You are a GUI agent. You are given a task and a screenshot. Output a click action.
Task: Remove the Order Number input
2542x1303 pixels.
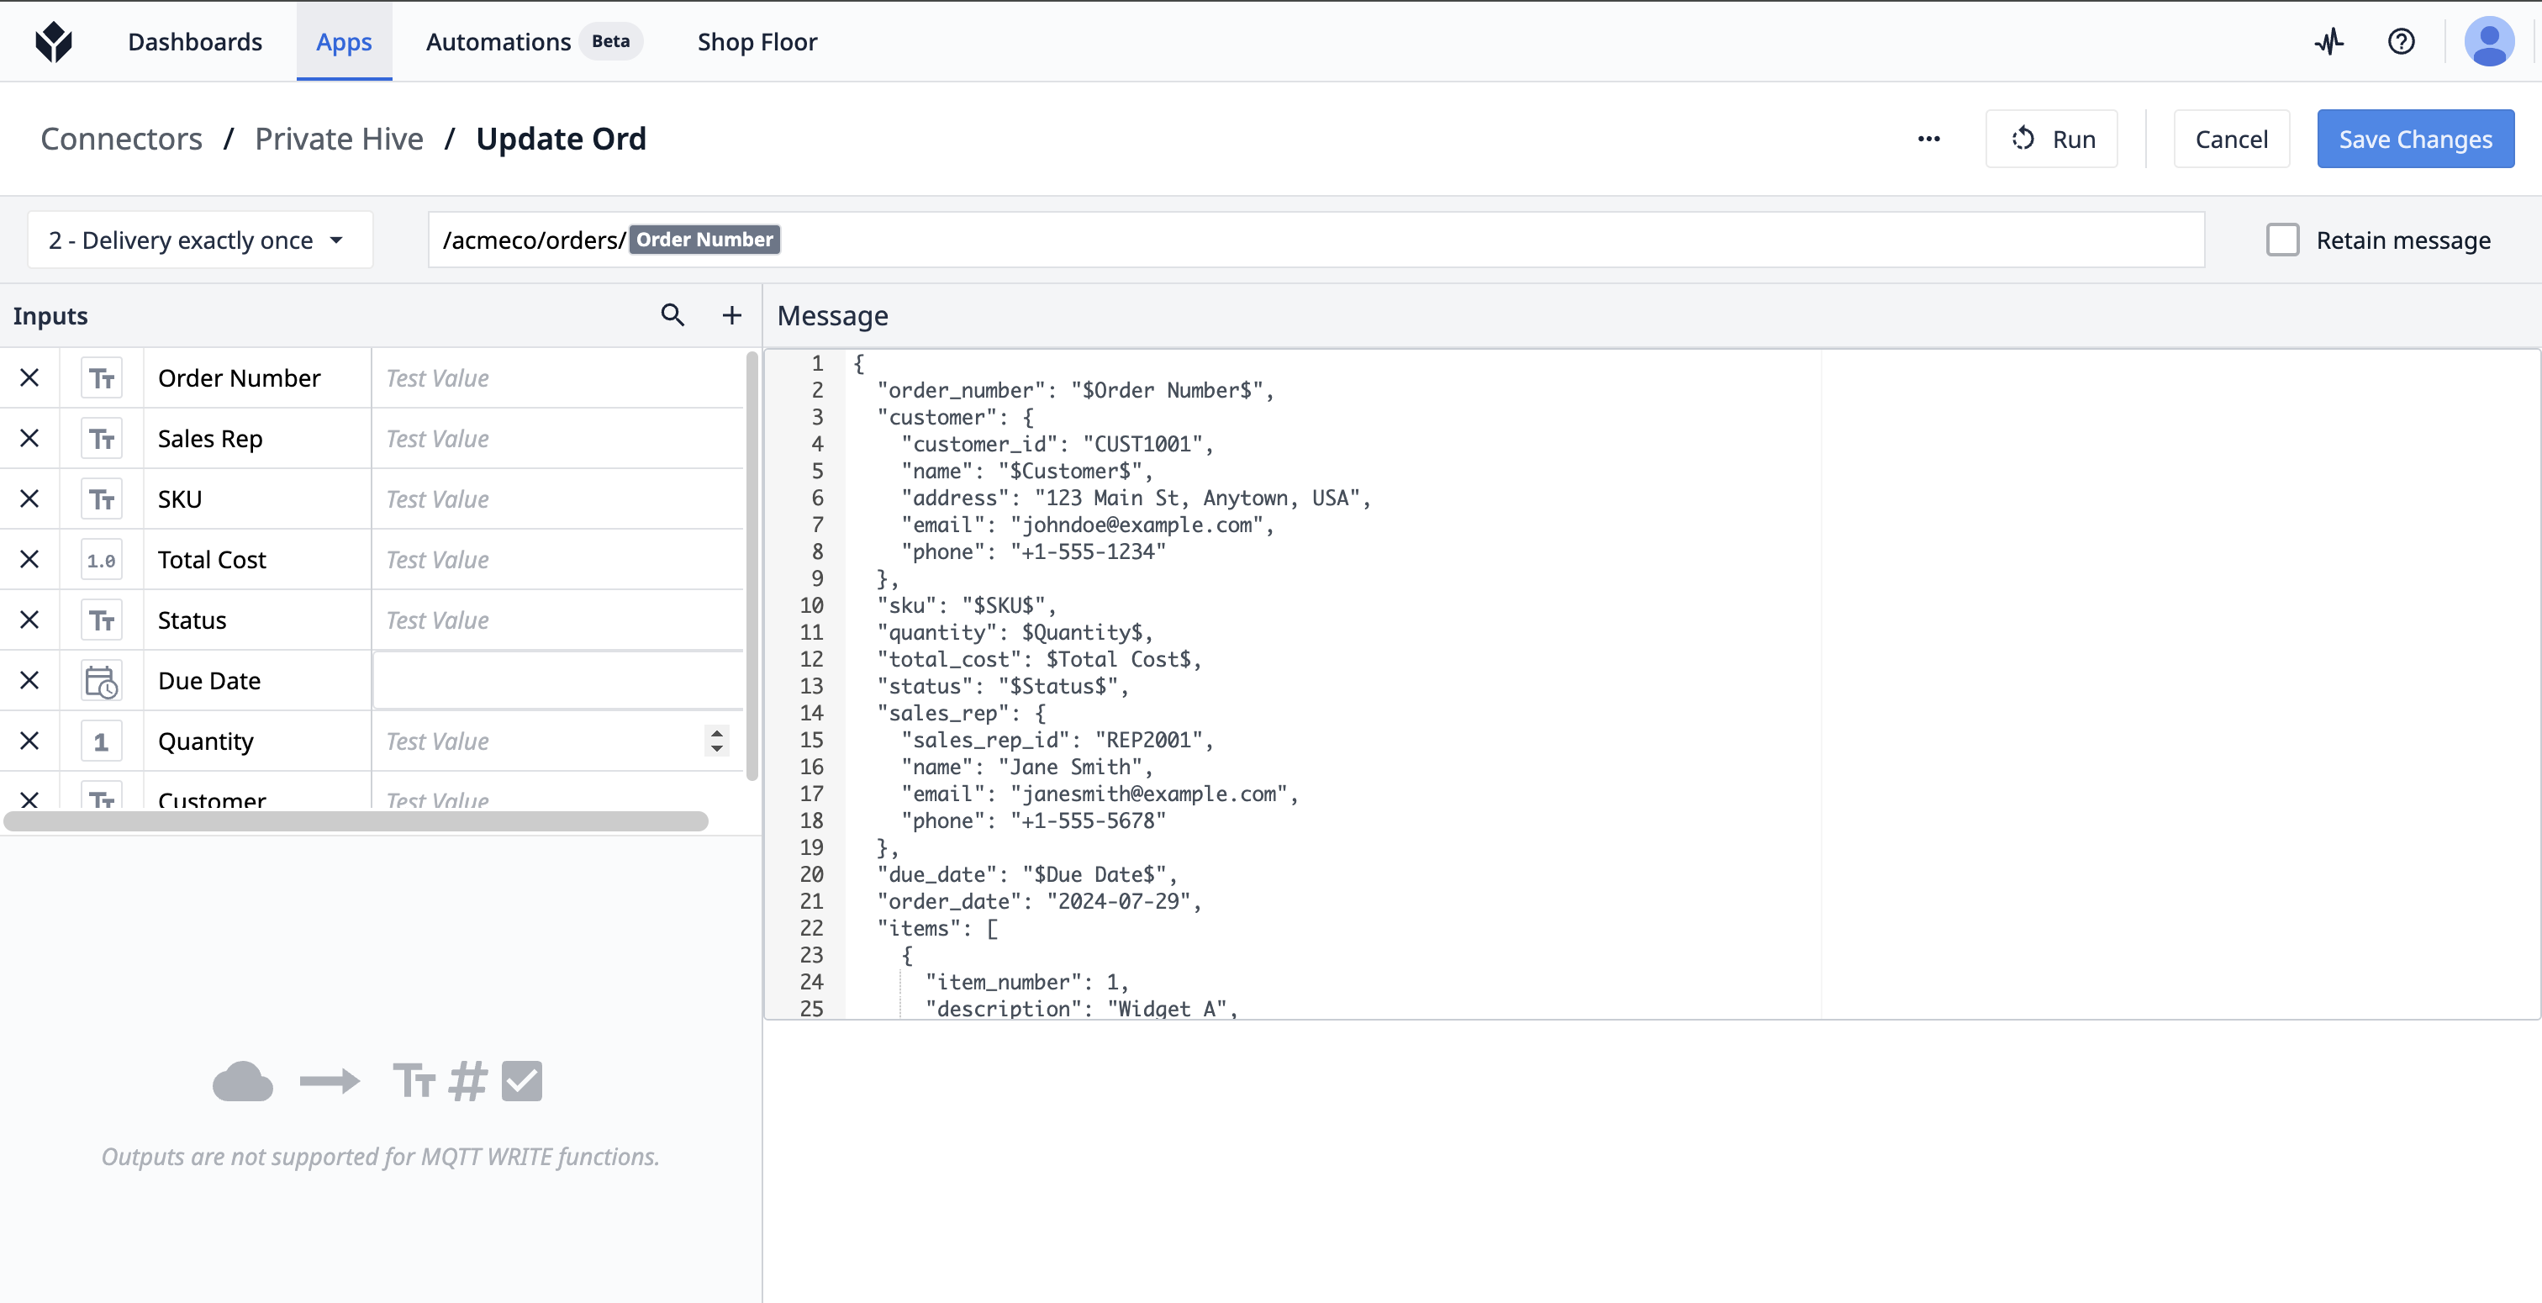[29, 378]
